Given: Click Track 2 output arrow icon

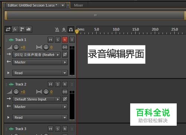Looking at the screenshot, I should point(9,106).
